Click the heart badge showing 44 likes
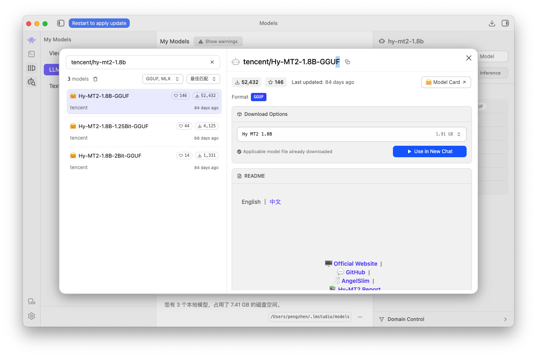537x357 pixels. tap(184, 126)
